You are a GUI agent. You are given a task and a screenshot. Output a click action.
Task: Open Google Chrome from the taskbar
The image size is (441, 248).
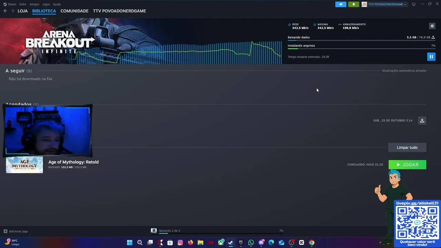tap(312, 242)
